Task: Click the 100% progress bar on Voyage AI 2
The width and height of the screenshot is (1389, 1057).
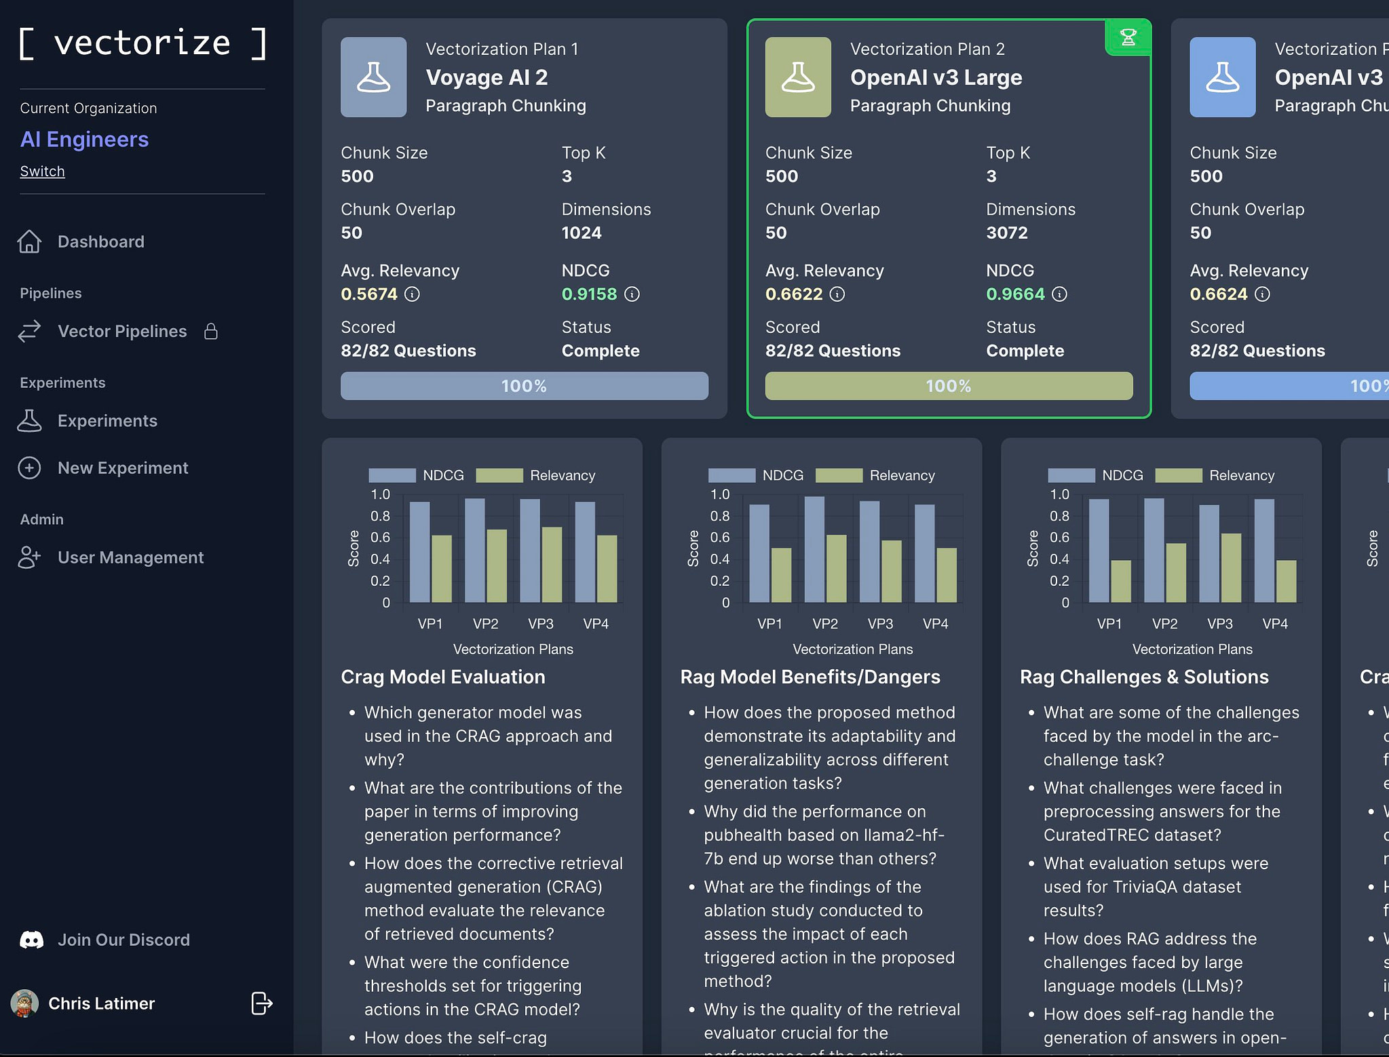Action: pos(523,386)
